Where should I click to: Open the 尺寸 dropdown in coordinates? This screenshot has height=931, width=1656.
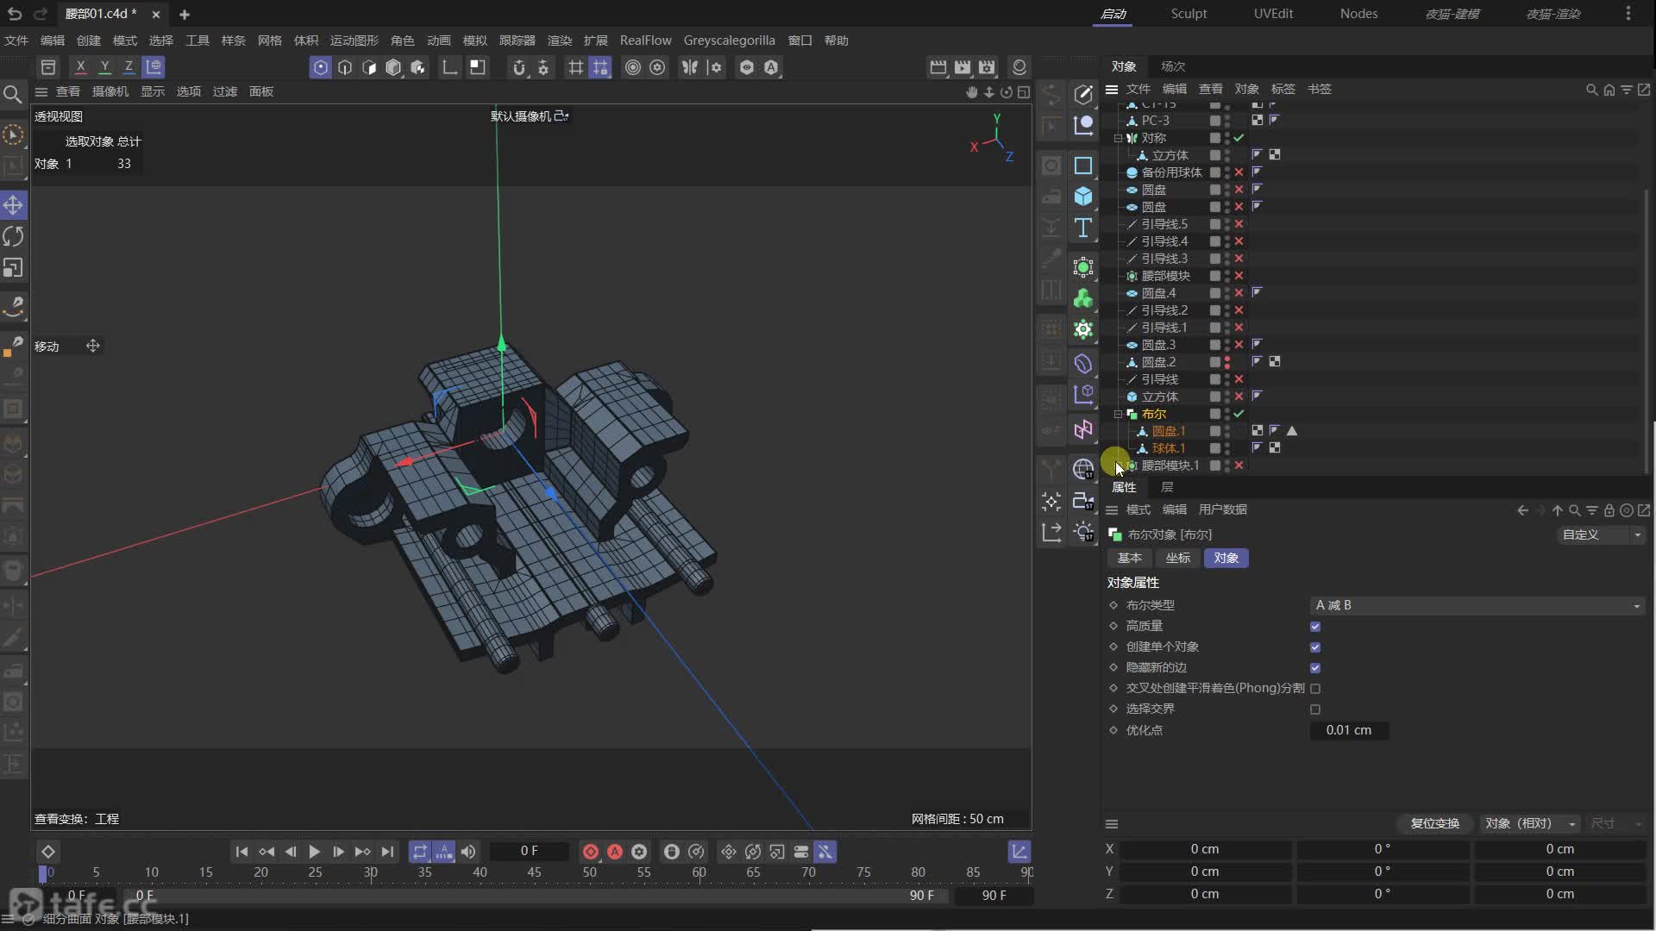click(1616, 823)
